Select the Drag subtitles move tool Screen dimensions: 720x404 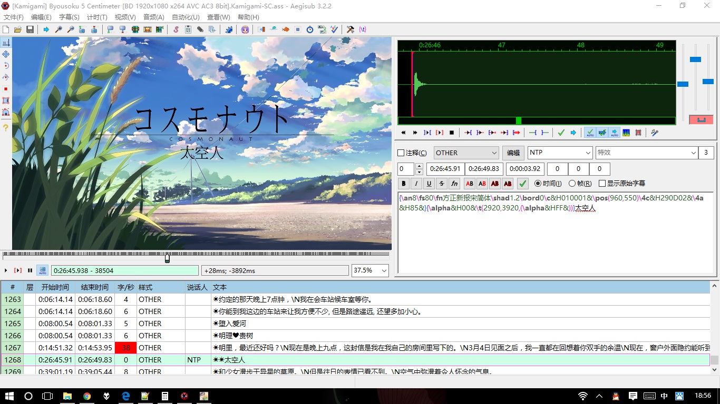6,54
